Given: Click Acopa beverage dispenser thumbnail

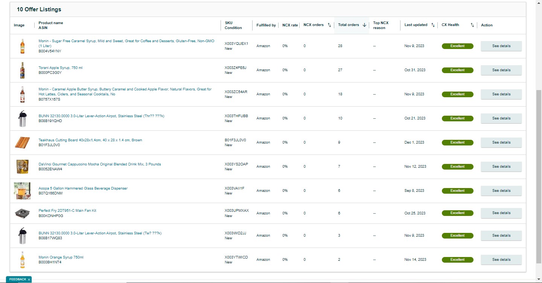Looking at the screenshot, I should 22,191.
